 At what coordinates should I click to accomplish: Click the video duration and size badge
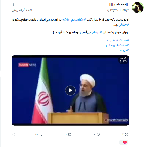(x=123, y=60)
